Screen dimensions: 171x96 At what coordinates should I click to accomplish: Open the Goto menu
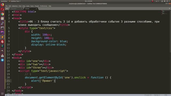(x=28, y=6)
